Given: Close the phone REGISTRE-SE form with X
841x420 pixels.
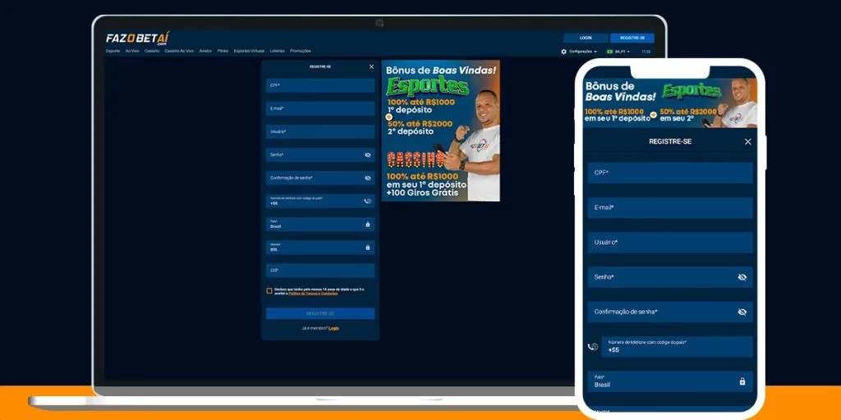Looking at the screenshot, I should click(747, 141).
